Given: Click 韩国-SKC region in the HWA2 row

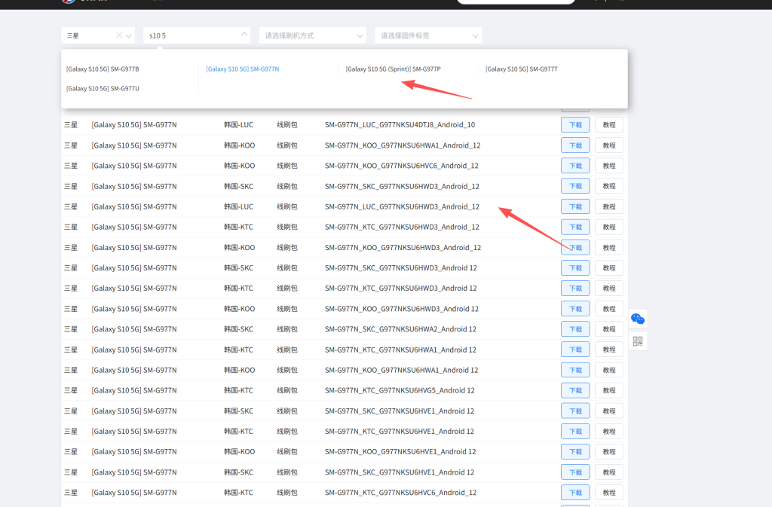Looking at the screenshot, I should pos(238,329).
